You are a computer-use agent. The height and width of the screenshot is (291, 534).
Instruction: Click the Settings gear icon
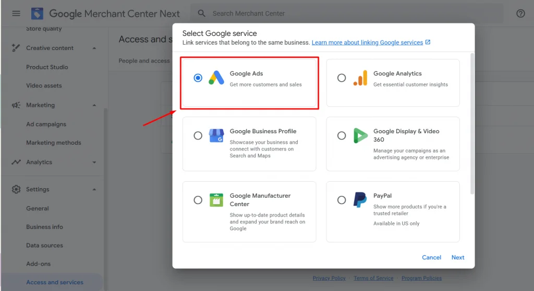[x=16, y=189]
